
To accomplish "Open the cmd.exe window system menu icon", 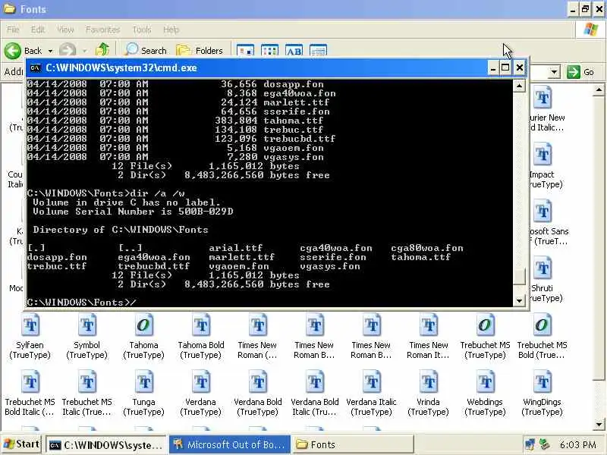I will pos(36,68).
